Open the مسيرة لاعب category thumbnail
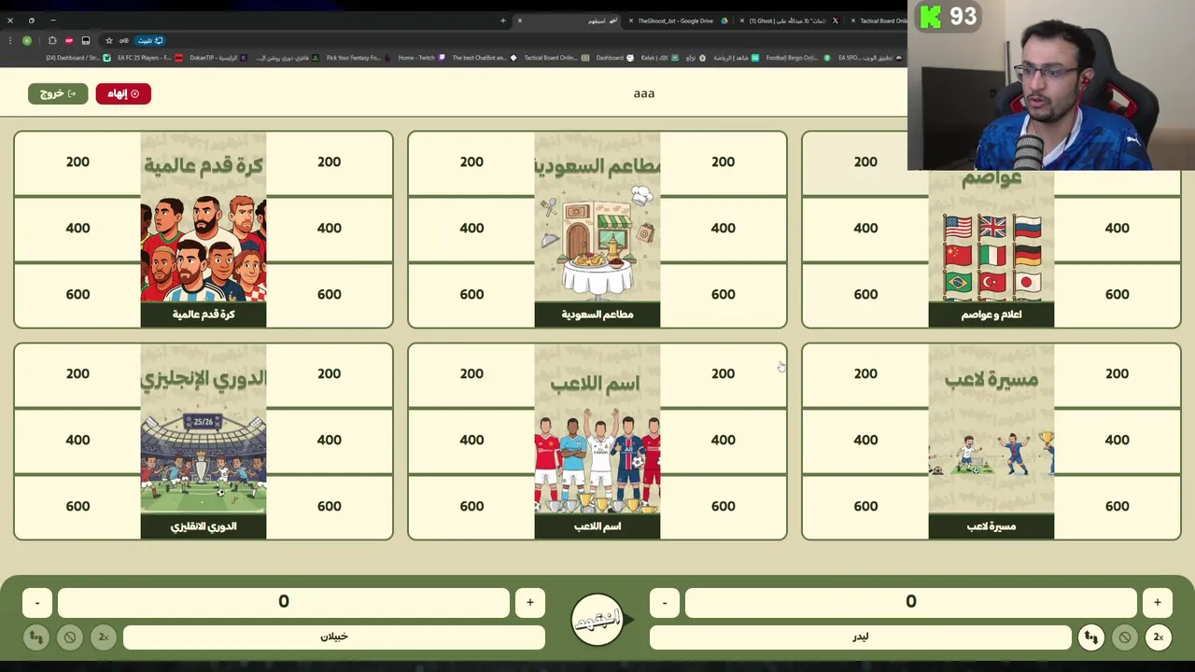1195x672 pixels. [991, 441]
